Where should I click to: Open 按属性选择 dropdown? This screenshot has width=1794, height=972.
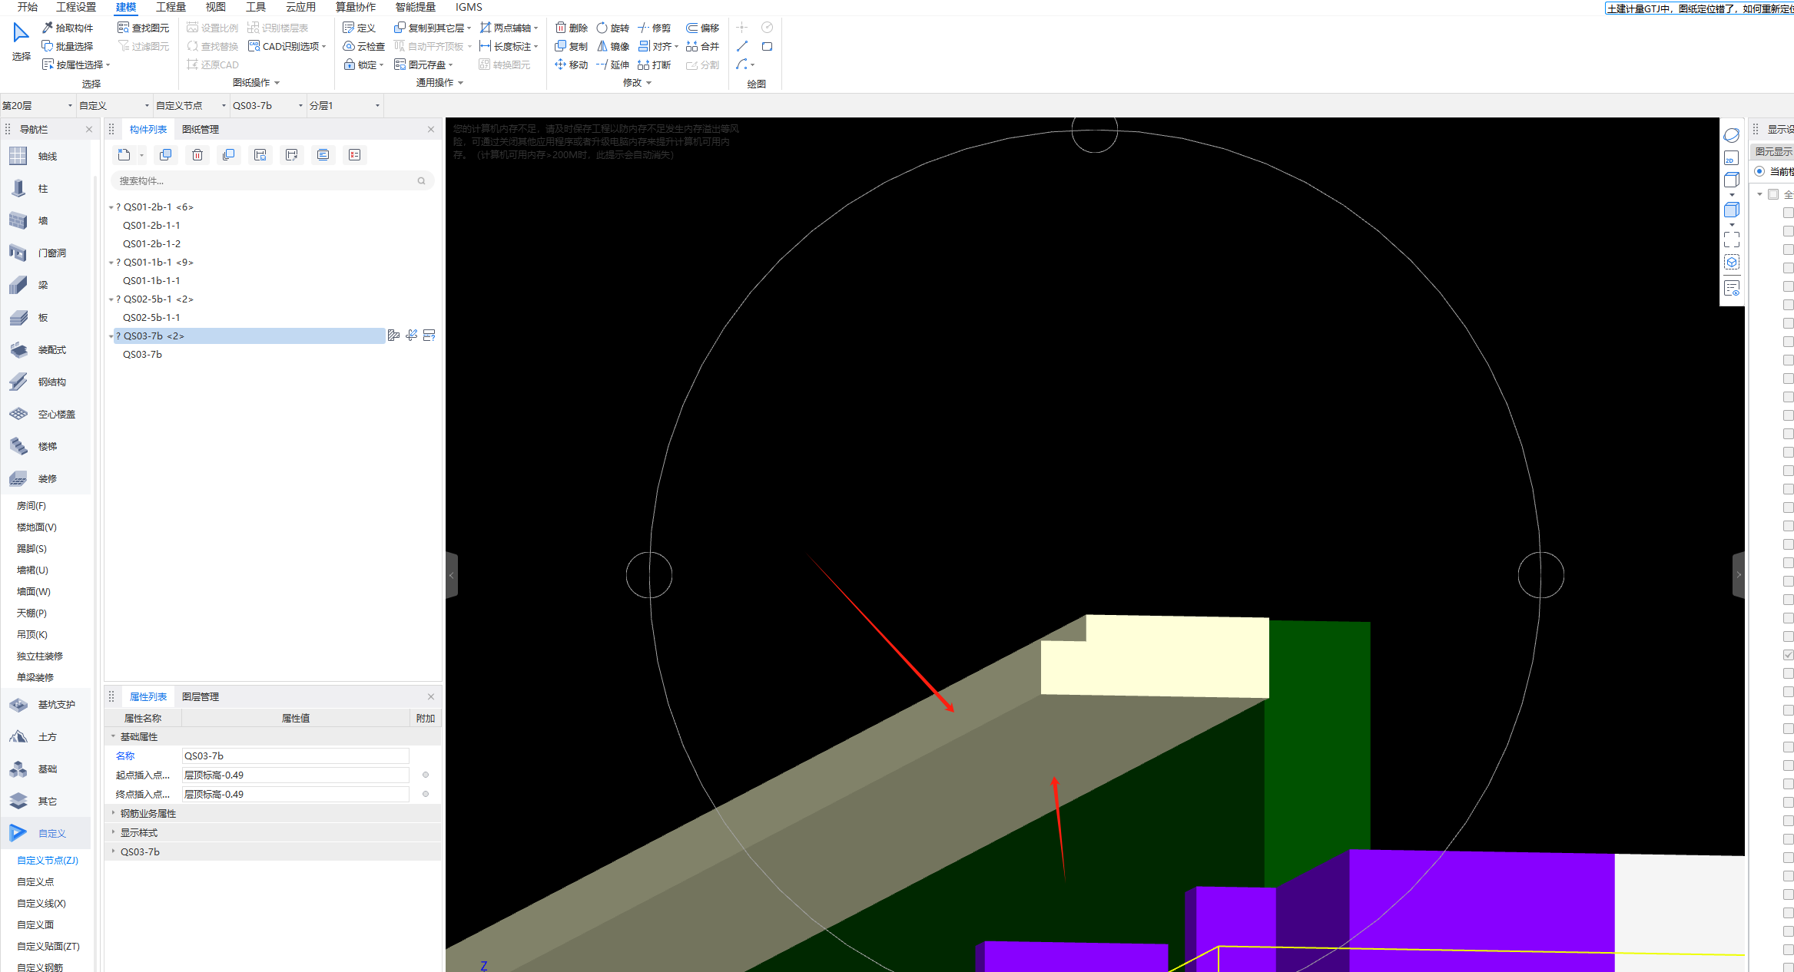pos(75,64)
